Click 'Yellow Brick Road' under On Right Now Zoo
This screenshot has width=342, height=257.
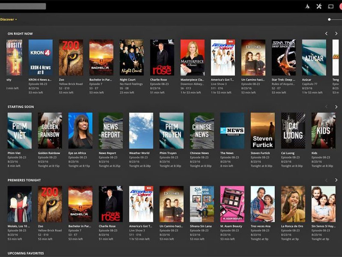point(71,84)
